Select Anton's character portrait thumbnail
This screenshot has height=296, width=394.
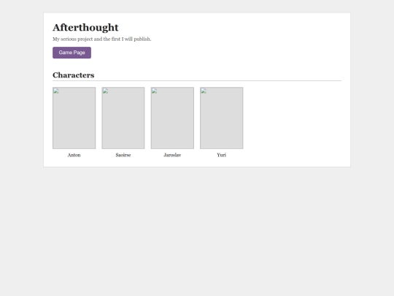(74, 118)
